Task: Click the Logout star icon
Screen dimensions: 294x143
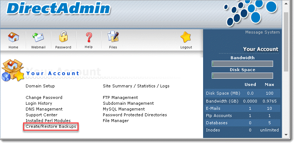Action: [x=185, y=37]
